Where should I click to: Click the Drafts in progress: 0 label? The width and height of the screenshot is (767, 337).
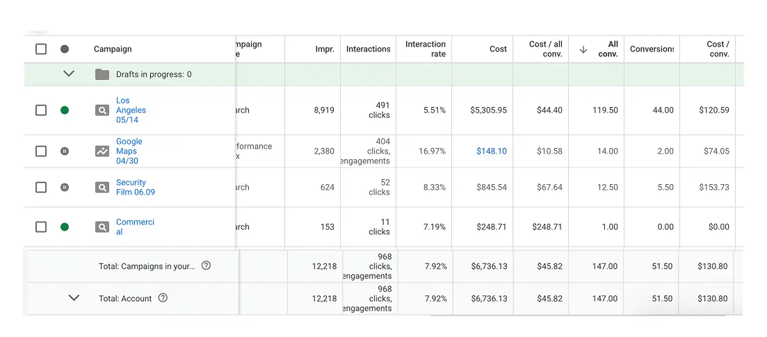pyautogui.click(x=154, y=75)
